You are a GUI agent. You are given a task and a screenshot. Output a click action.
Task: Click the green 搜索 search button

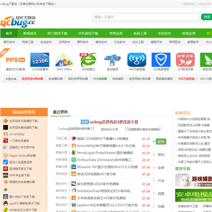click(x=207, y=17)
